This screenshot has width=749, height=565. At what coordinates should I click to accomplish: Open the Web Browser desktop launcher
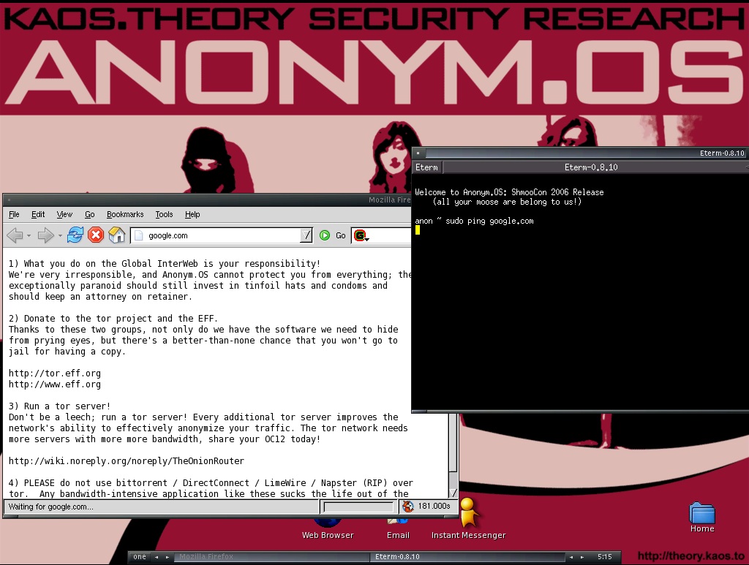point(328,530)
